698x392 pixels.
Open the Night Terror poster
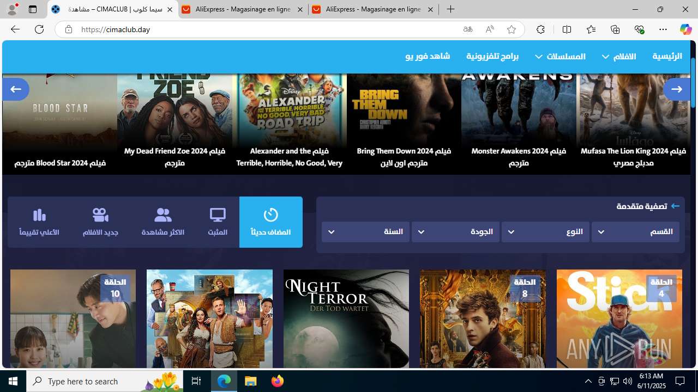point(346,319)
